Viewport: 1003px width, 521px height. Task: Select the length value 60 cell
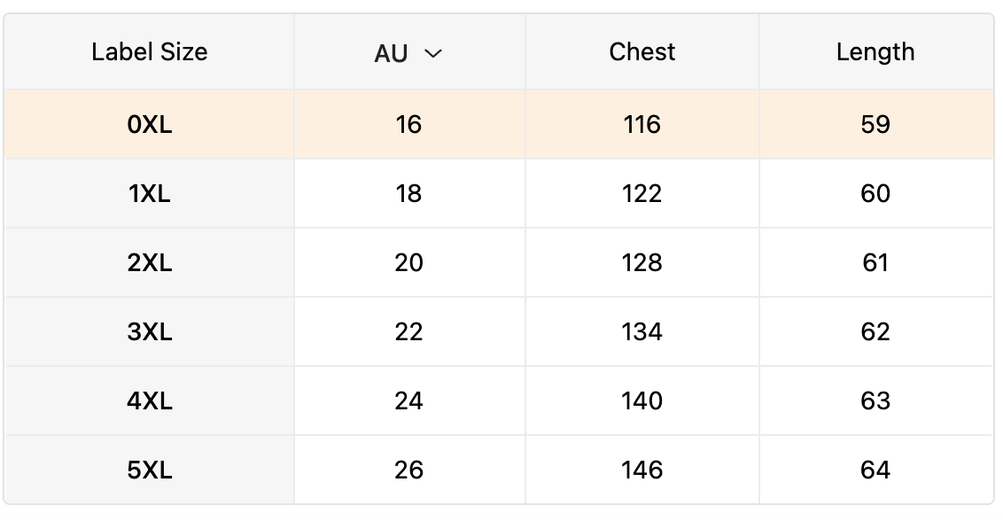[875, 194]
